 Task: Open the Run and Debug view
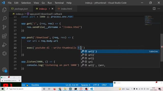click(x=4, y=45)
